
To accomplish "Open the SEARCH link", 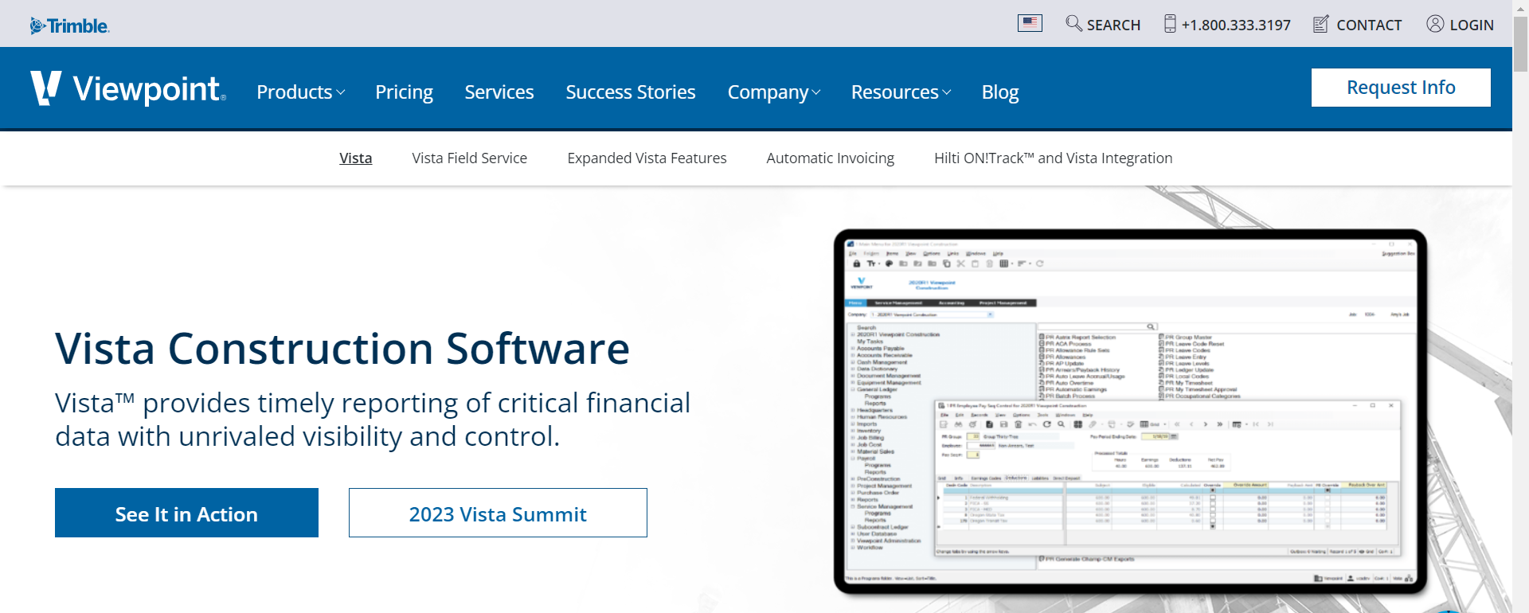I will 1113,25.
